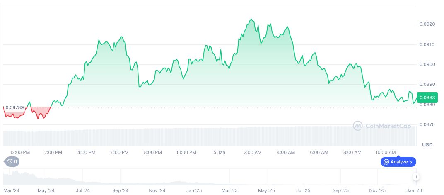Click Sep '24 on the overview timeline
Image resolution: width=444 pixels, height=195 pixels.
pyautogui.click(x=120, y=190)
